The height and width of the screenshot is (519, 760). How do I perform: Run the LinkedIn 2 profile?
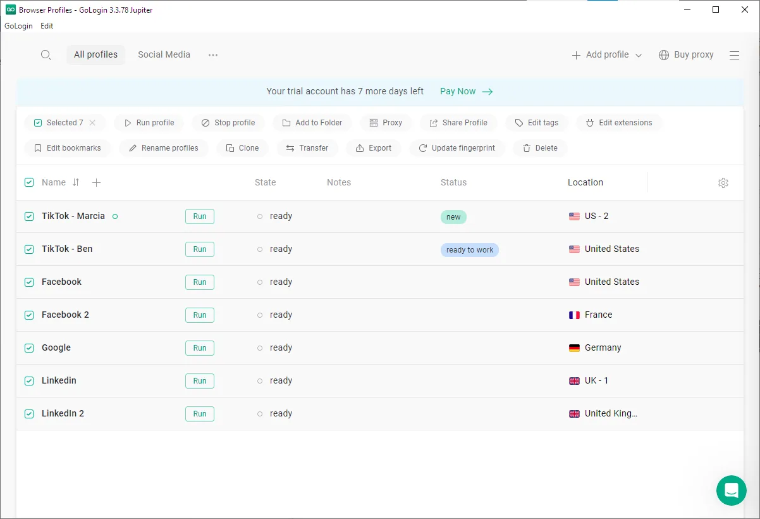(200, 414)
